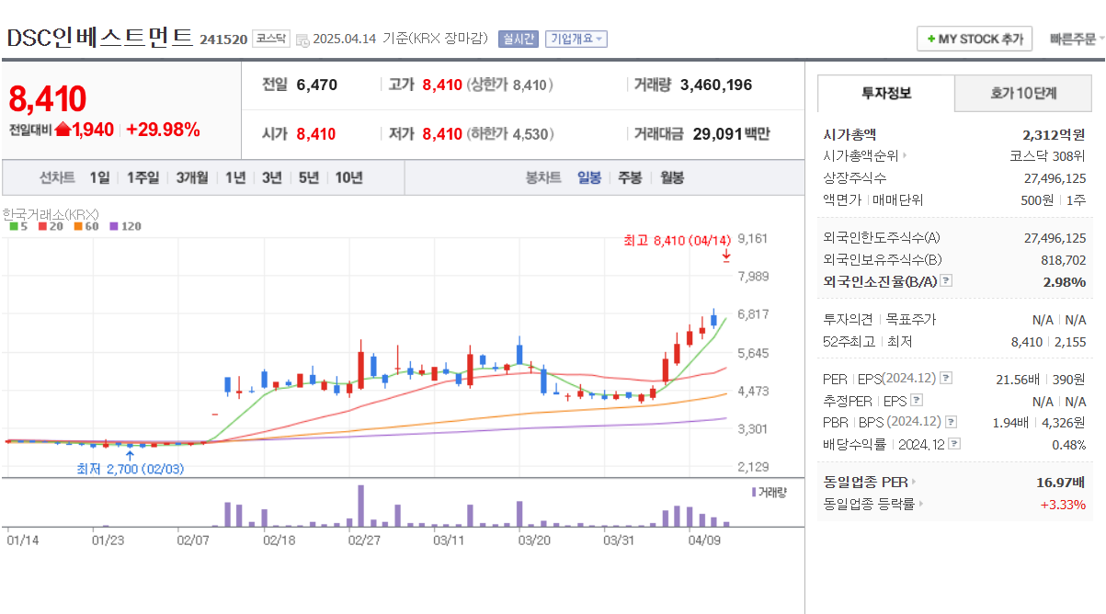Viewport: 1106px width, 614px height.
Task: Click the red 20-day moving average legend
Action: [50, 226]
